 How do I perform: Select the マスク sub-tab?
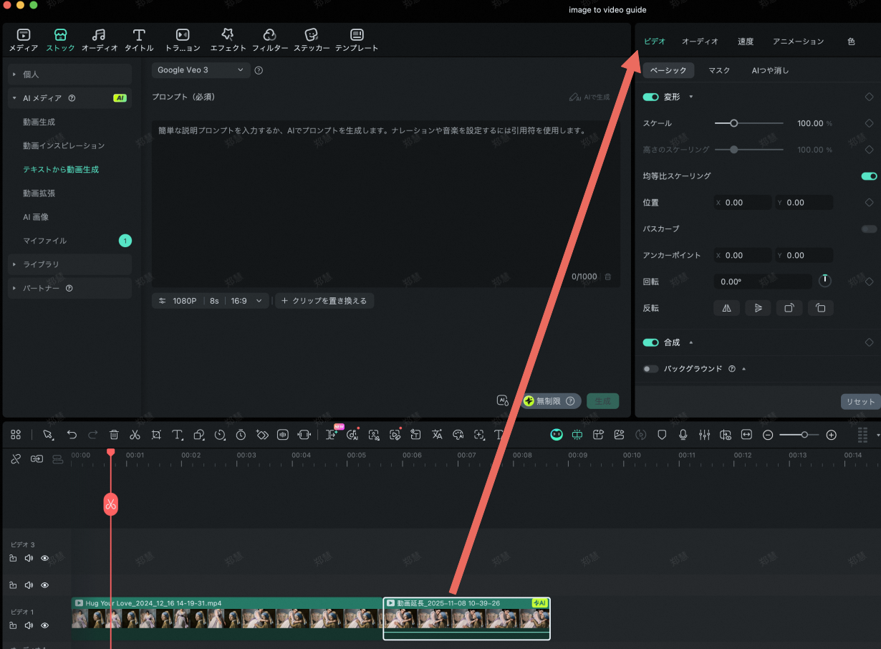[719, 70]
